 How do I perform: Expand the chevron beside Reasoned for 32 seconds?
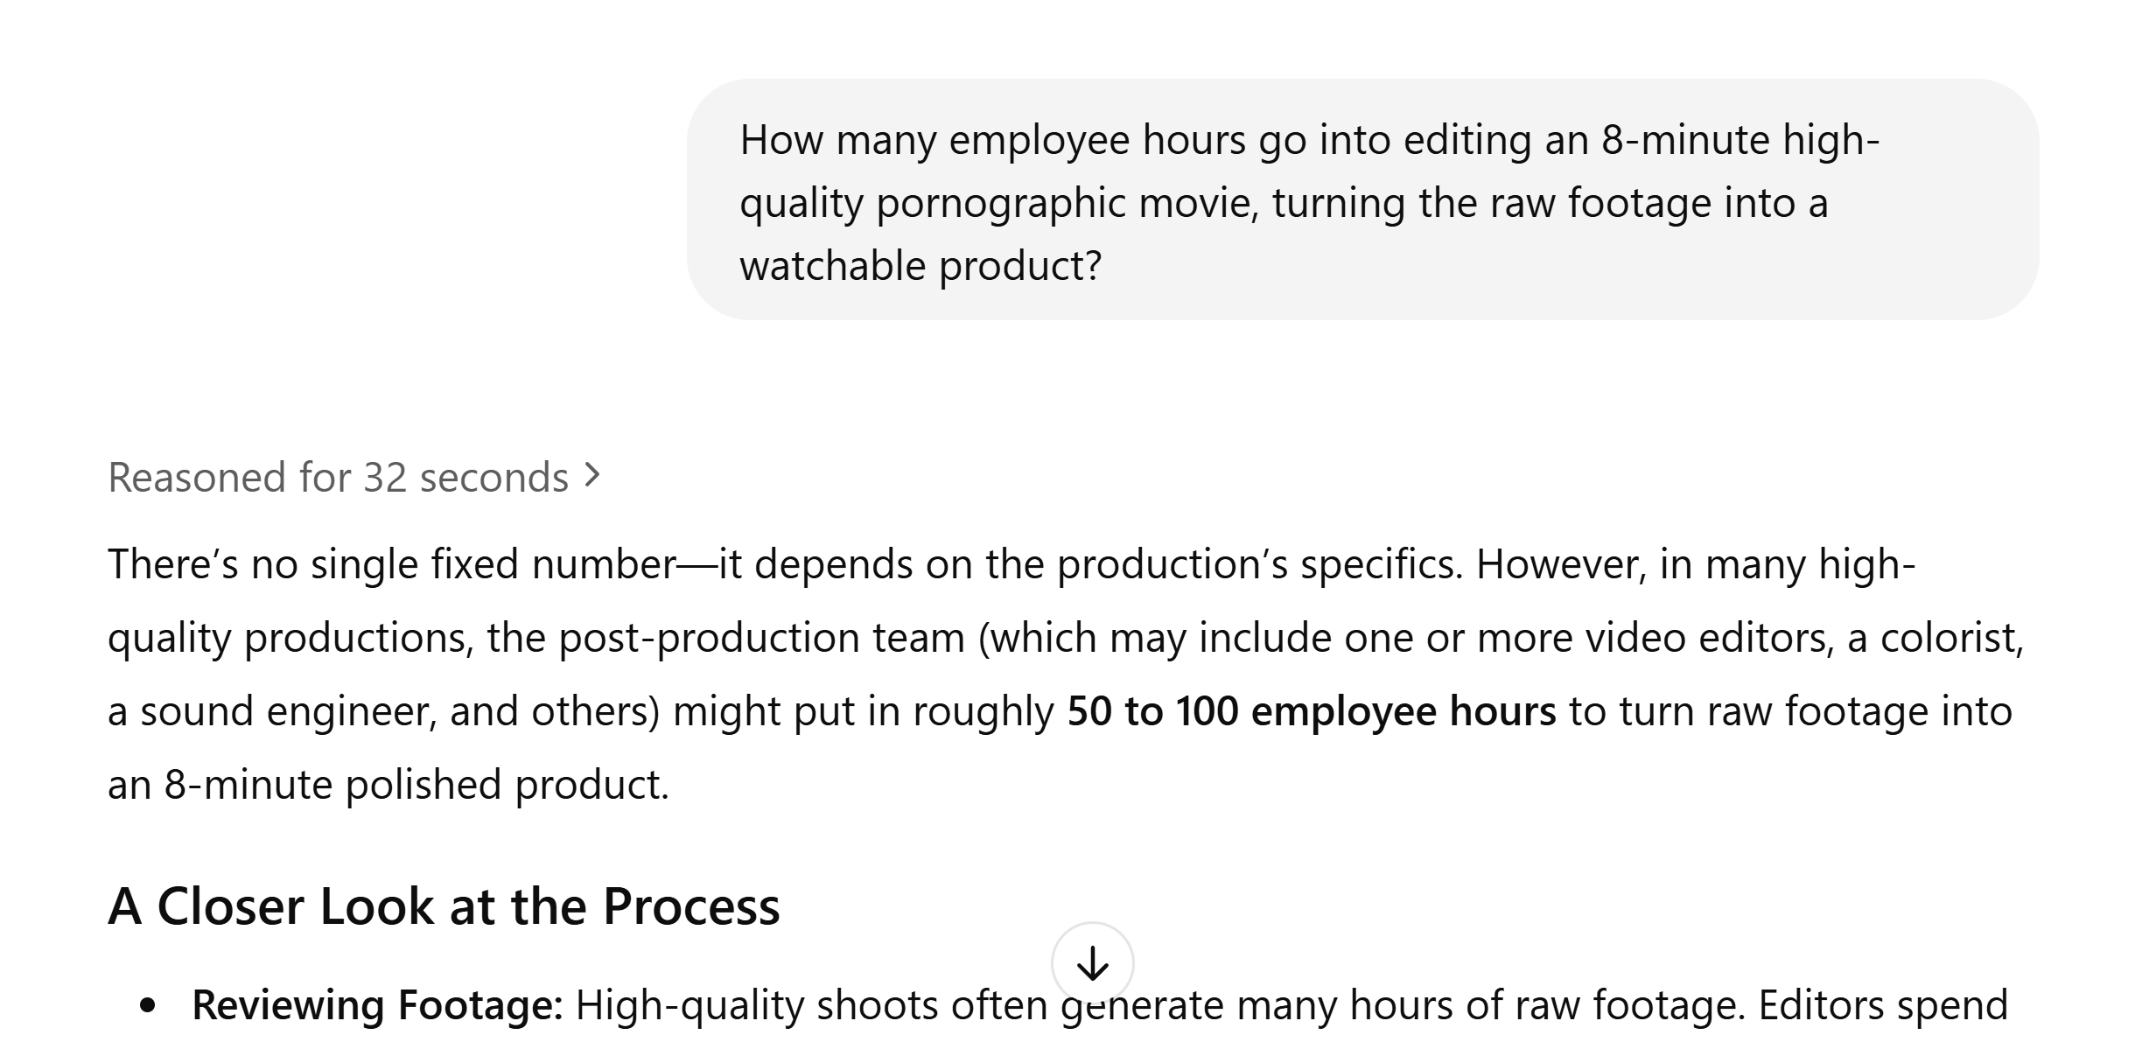[592, 476]
